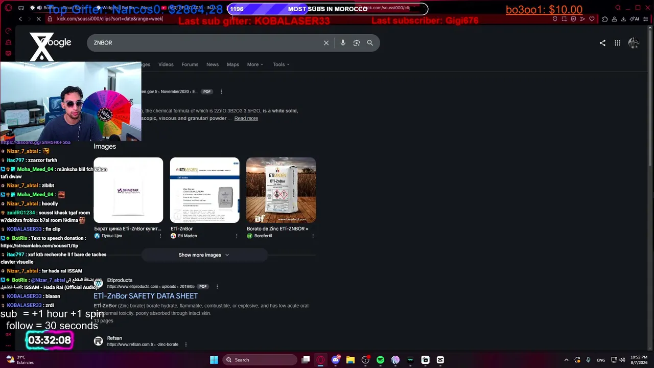Click the heart bookmark icon in the address bar
Viewport: 654px width, 368px height.
(592, 19)
